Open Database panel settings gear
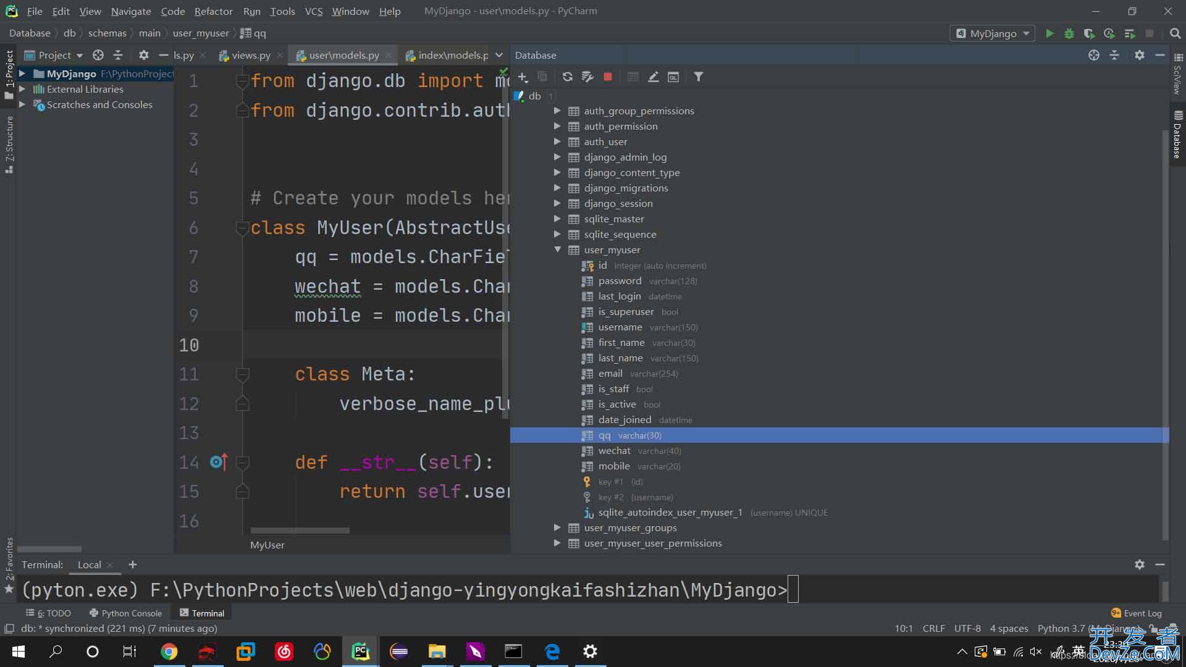The width and height of the screenshot is (1186, 667). (x=1140, y=55)
